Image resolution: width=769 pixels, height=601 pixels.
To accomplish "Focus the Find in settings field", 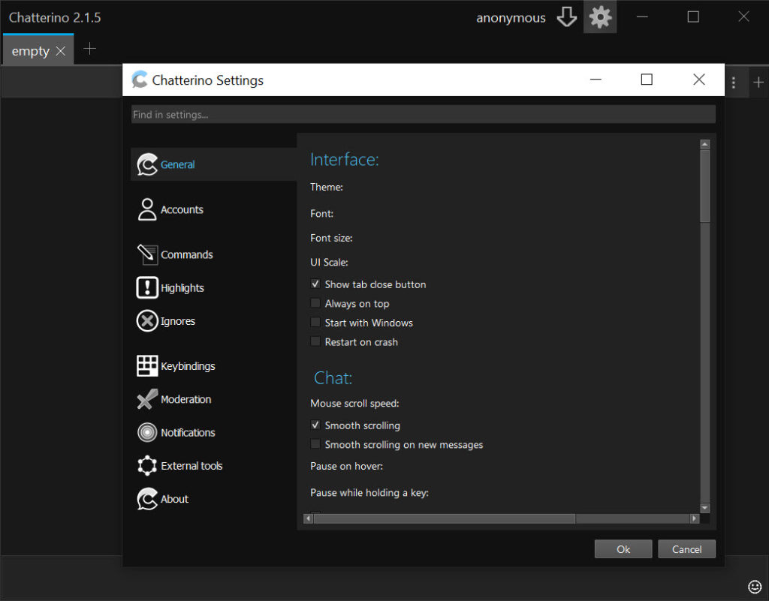I will coord(424,115).
